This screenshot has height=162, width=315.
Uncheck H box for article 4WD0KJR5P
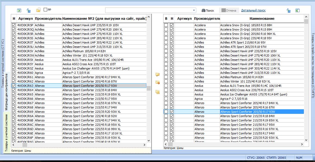(x=14, y=25)
